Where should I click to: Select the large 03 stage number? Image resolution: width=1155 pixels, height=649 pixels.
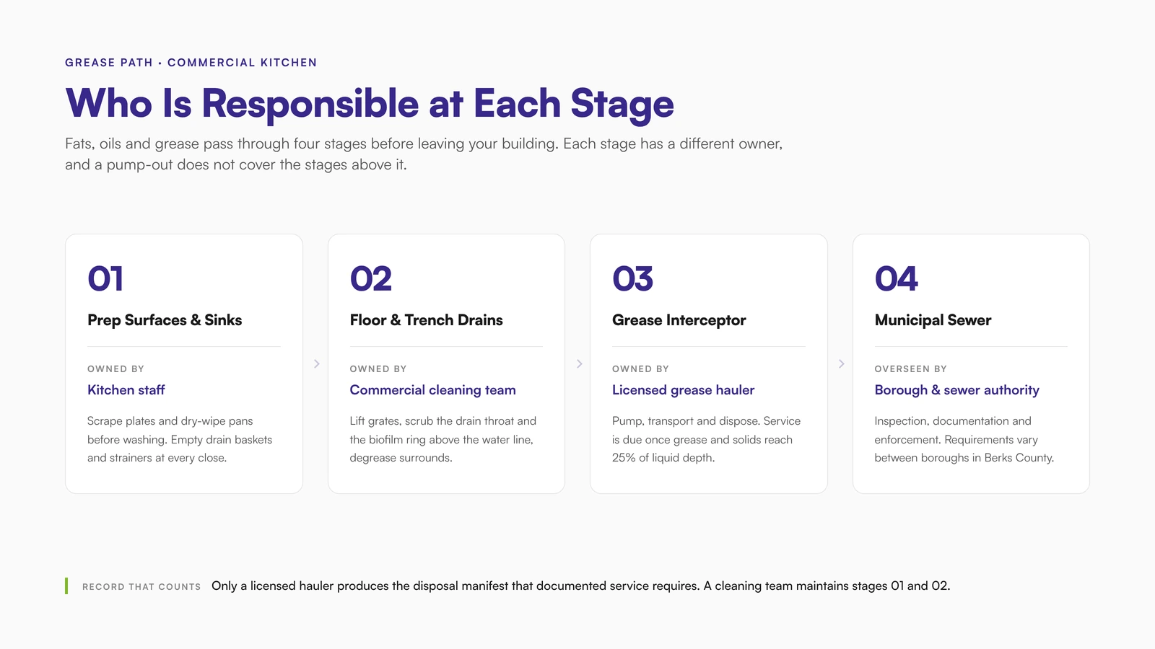[x=632, y=279]
